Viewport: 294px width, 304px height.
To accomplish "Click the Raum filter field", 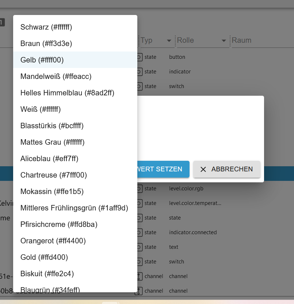I will (x=261, y=41).
